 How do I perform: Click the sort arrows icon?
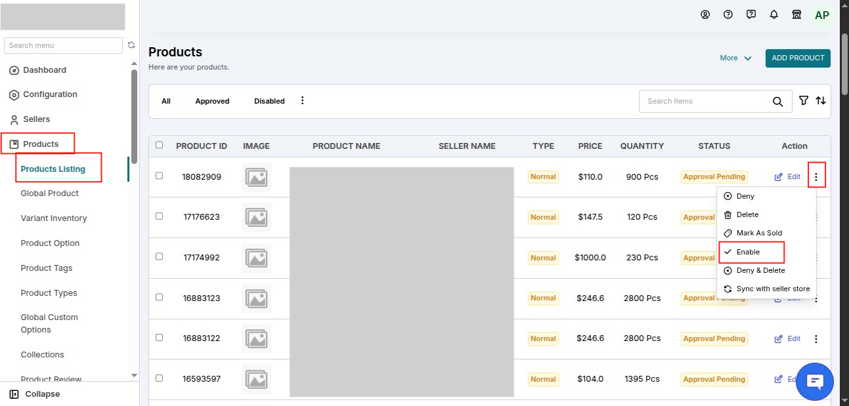pyautogui.click(x=821, y=101)
